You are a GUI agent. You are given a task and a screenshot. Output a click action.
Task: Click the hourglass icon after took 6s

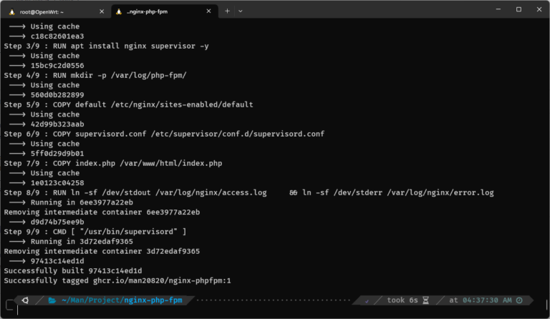(425, 300)
